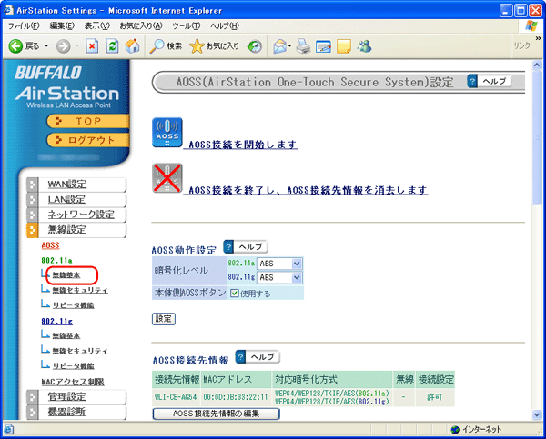Viewport: 546px width, 439px height.
Task: Open the Favorites star button
Action: pos(215,45)
